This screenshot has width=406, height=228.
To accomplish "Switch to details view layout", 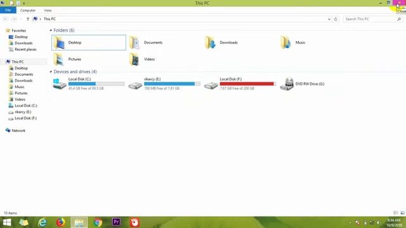I will click(396, 213).
